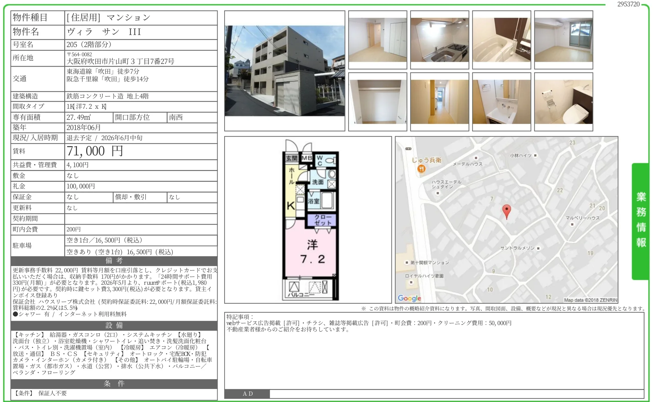The image size is (654, 402).
Task: Open the building exterior photo
Action: point(284,71)
